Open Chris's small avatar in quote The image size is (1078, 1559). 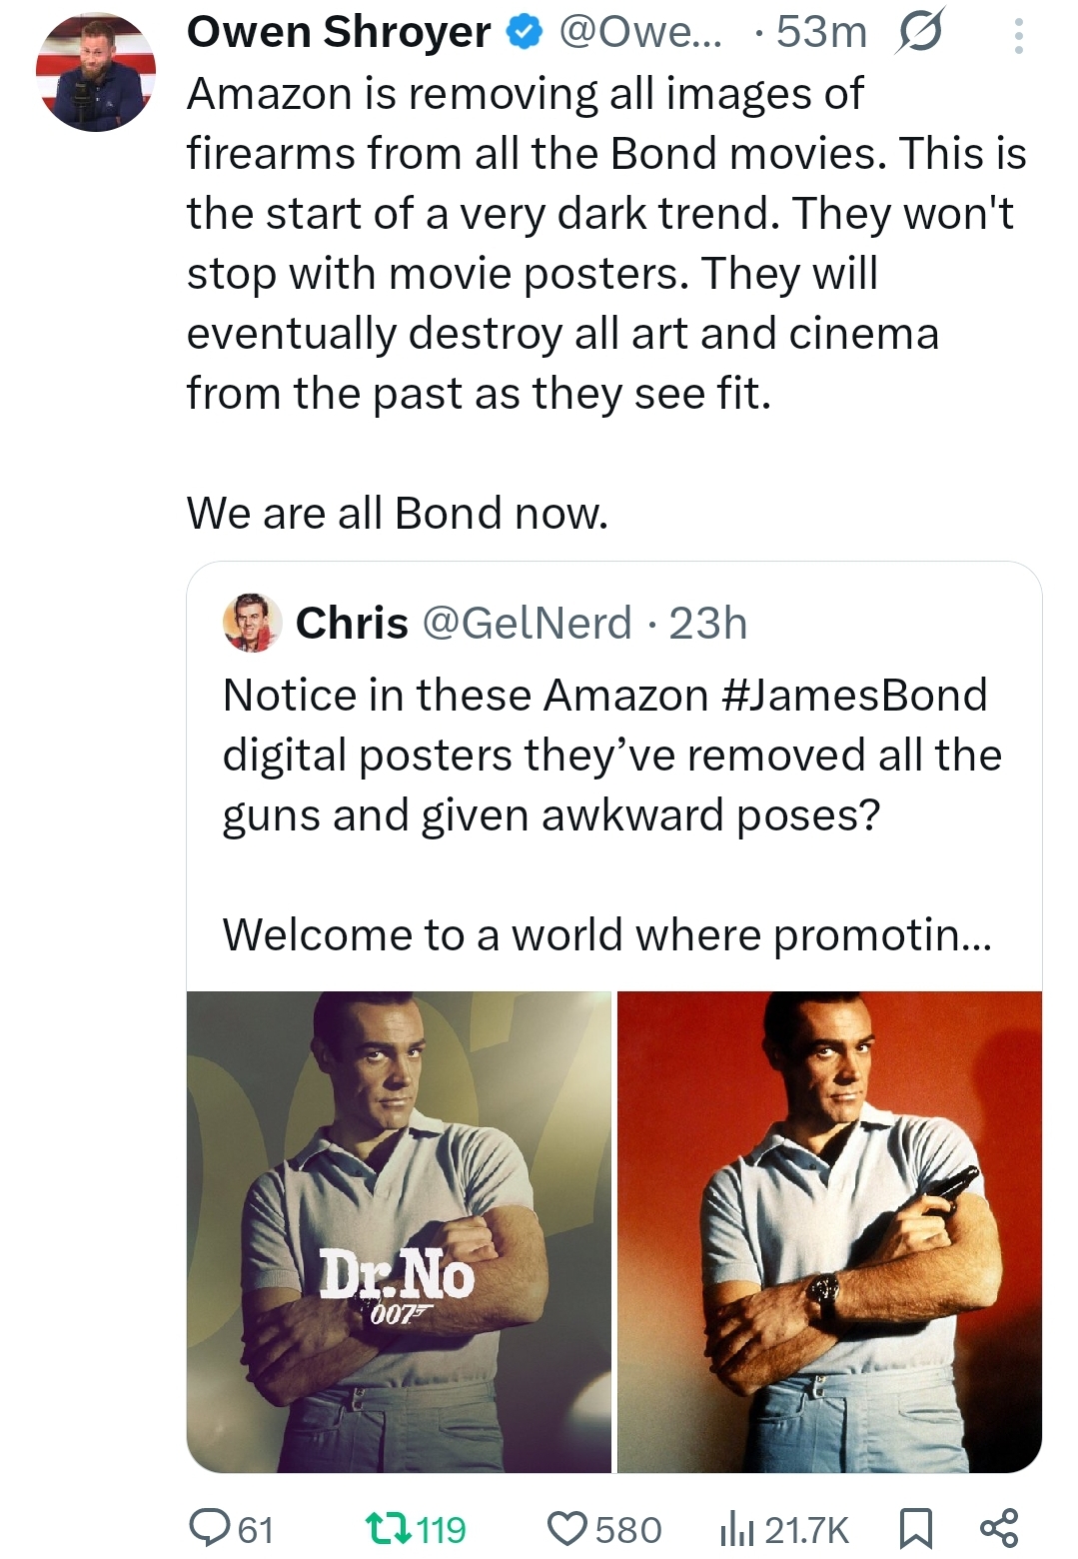(x=252, y=623)
